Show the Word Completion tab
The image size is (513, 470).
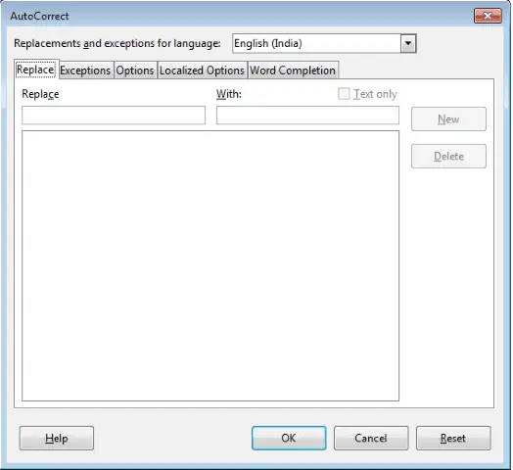[x=293, y=70]
